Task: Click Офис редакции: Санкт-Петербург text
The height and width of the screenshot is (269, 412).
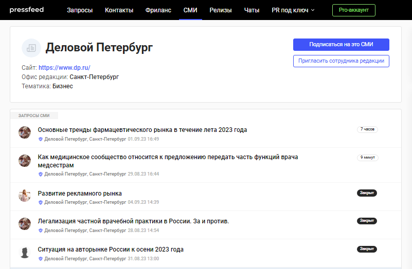Action: [x=70, y=77]
